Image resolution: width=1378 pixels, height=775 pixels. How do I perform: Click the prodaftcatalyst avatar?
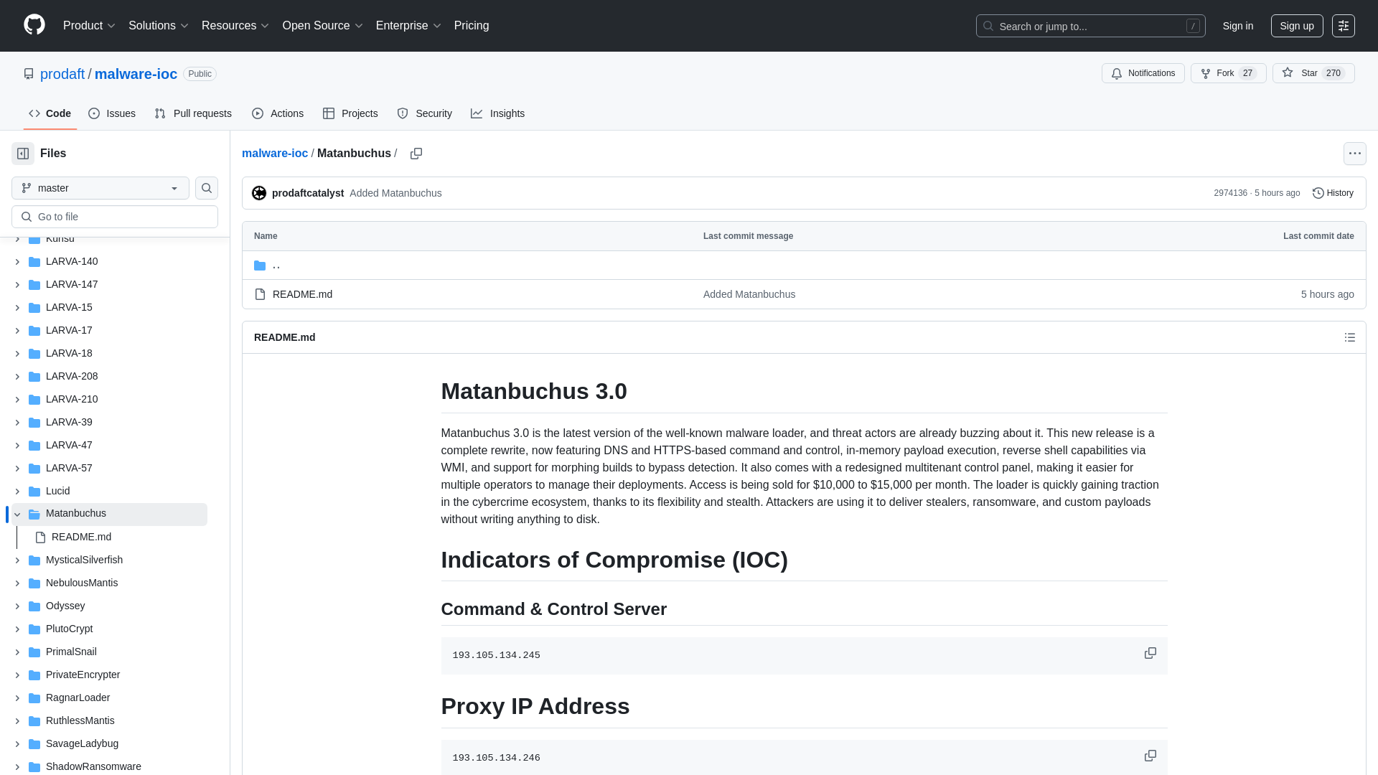(x=259, y=193)
